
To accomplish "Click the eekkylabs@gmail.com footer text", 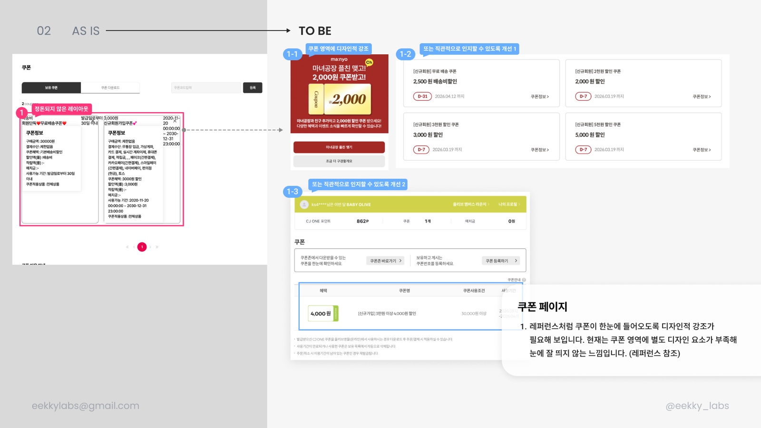I will click(x=86, y=406).
